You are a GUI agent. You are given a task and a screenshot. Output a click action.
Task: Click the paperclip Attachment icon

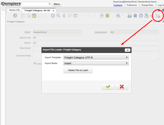[x=64, y=16]
